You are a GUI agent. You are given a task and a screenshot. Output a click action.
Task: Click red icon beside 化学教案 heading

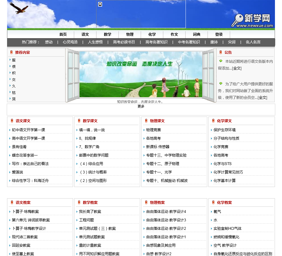(213, 202)
